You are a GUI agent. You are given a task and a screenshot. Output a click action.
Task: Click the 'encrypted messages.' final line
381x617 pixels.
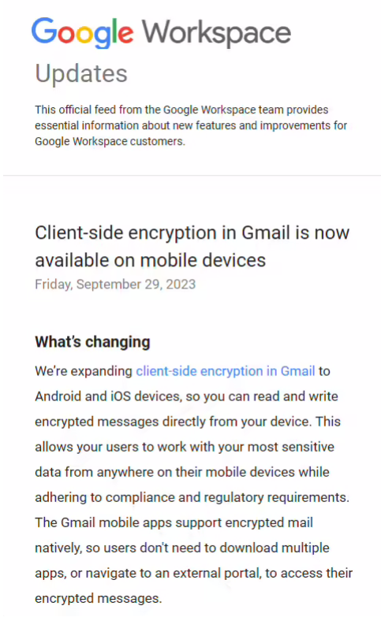(x=99, y=599)
